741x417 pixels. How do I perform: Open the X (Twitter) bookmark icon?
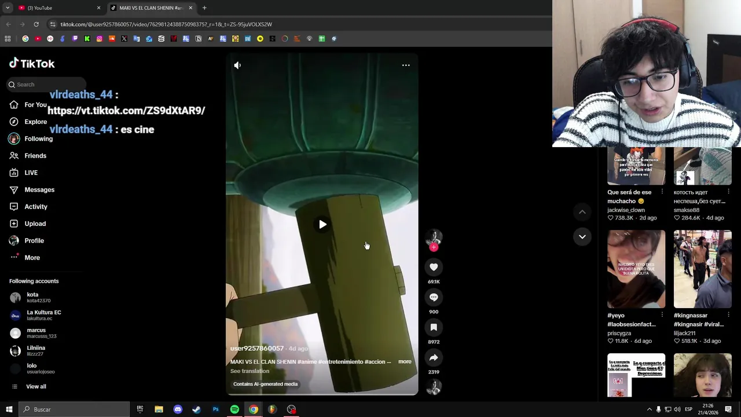[x=124, y=39]
